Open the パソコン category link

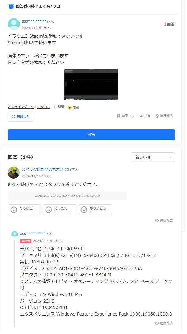pos(44,107)
